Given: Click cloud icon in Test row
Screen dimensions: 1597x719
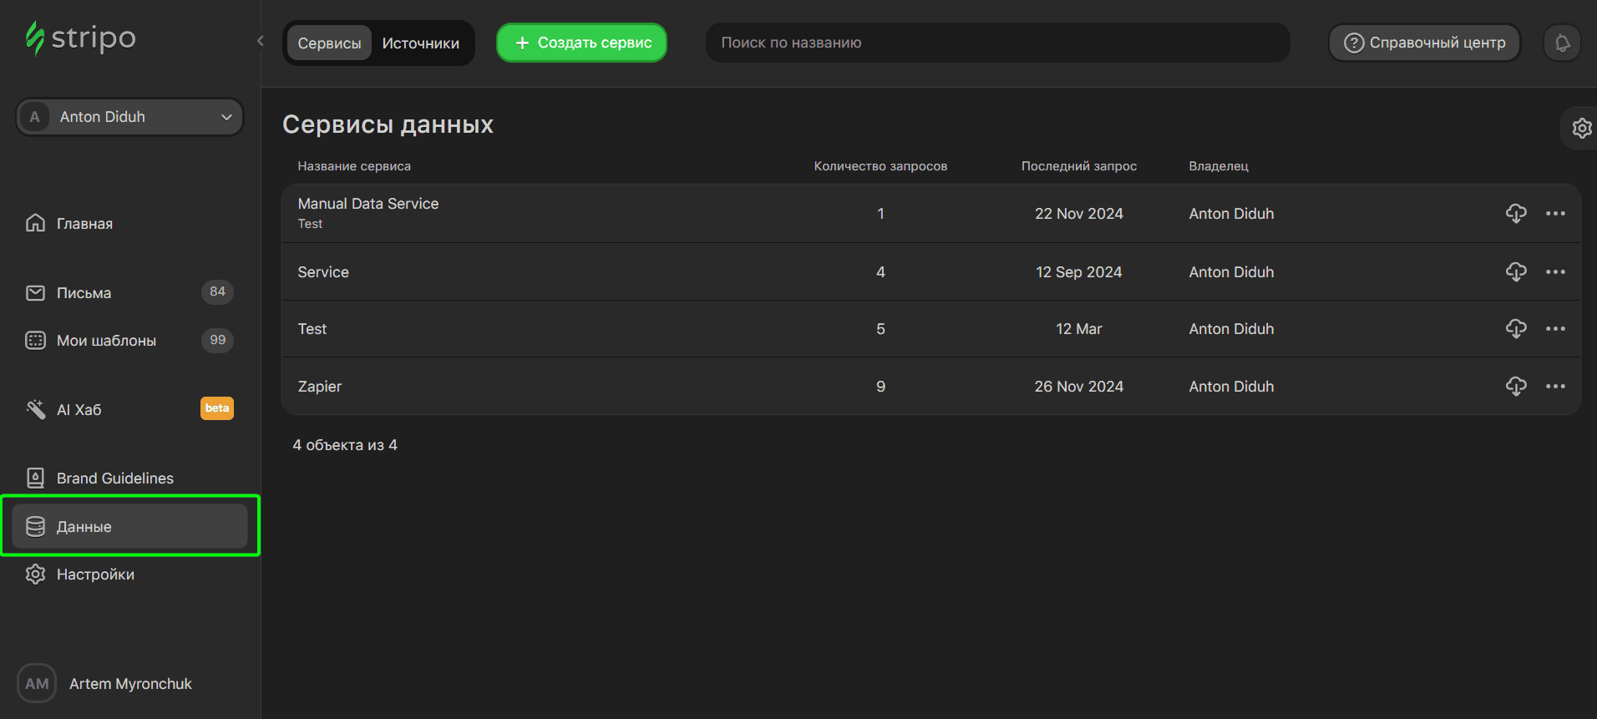Looking at the screenshot, I should pyautogui.click(x=1515, y=328).
